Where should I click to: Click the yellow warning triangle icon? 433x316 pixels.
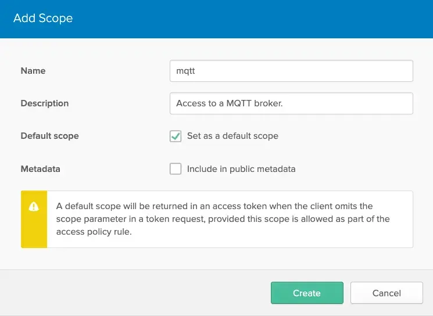tap(34, 206)
